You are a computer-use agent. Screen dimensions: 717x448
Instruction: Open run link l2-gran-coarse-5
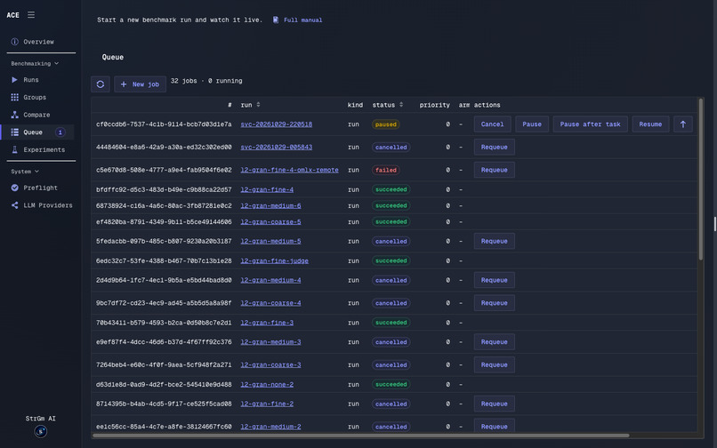click(270, 222)
